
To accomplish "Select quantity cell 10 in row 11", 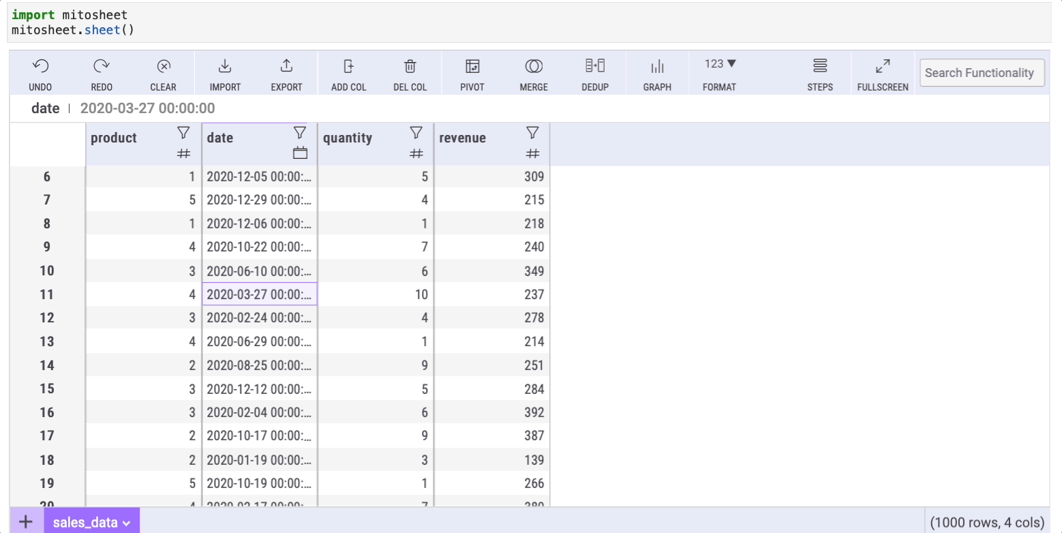I will click(x=376, y=294).
